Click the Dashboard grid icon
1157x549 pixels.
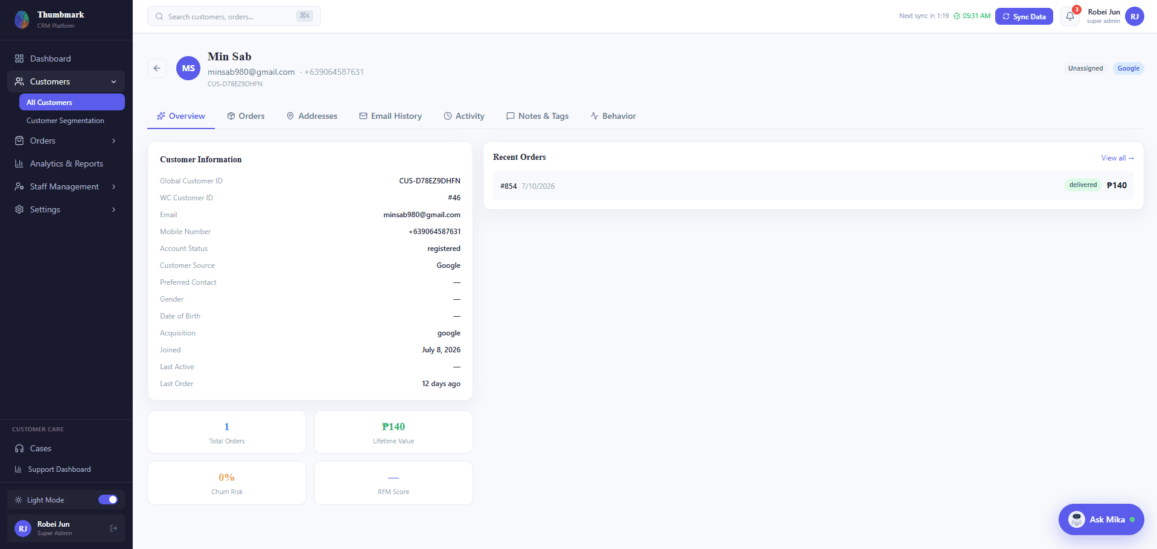tap(19, 59)
